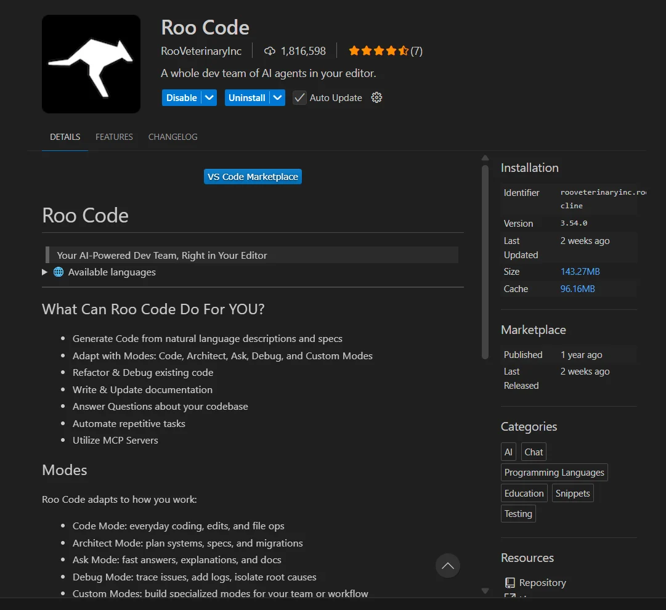Image resolution: width=666 pixels, height=610 pixels.
Task: Click the Disable button
Action: coord(181,98)
